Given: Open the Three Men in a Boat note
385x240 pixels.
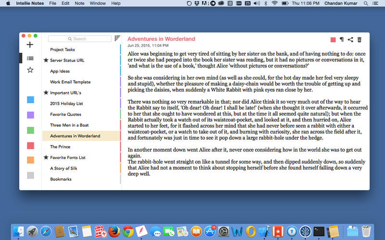Looking at the screenshot, I should [x=81, y=125].
